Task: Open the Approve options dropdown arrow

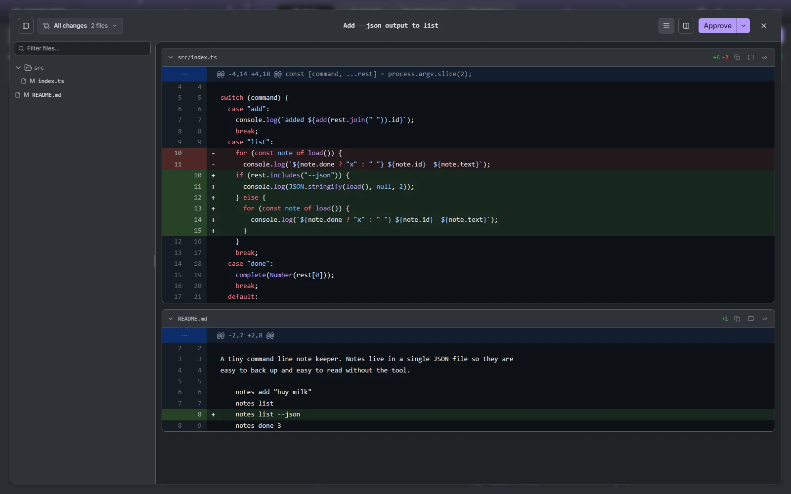Action: 744,26
